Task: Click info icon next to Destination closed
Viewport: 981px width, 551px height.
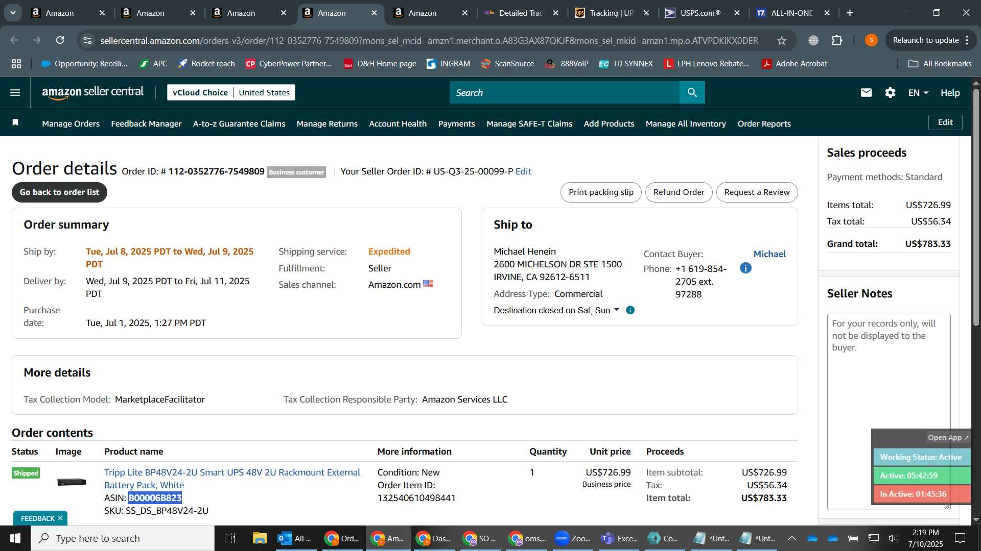Action: tap(630, 310)
